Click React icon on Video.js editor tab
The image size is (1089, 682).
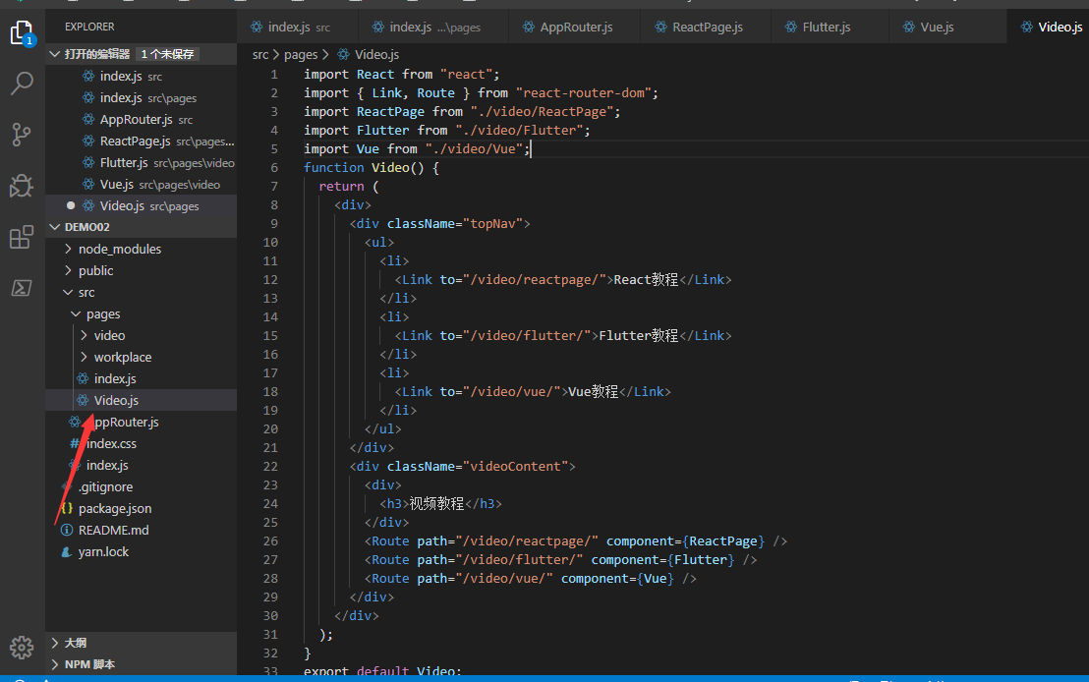[x=1026, y=28]
